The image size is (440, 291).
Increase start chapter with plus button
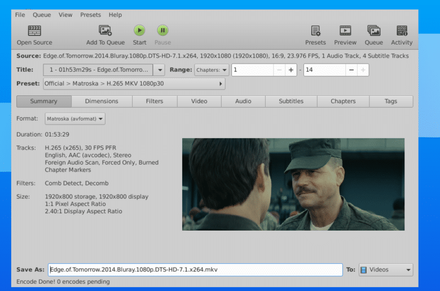(x=291, y=70)
